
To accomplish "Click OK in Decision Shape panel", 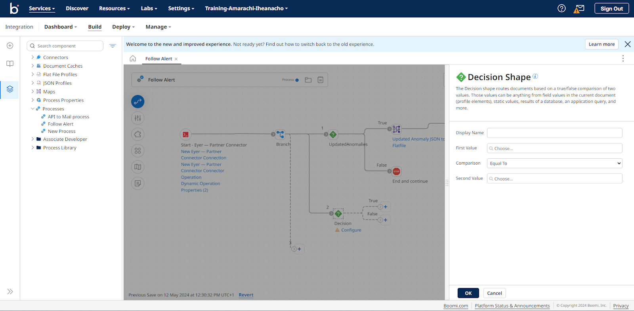I will tap(468, 293).
